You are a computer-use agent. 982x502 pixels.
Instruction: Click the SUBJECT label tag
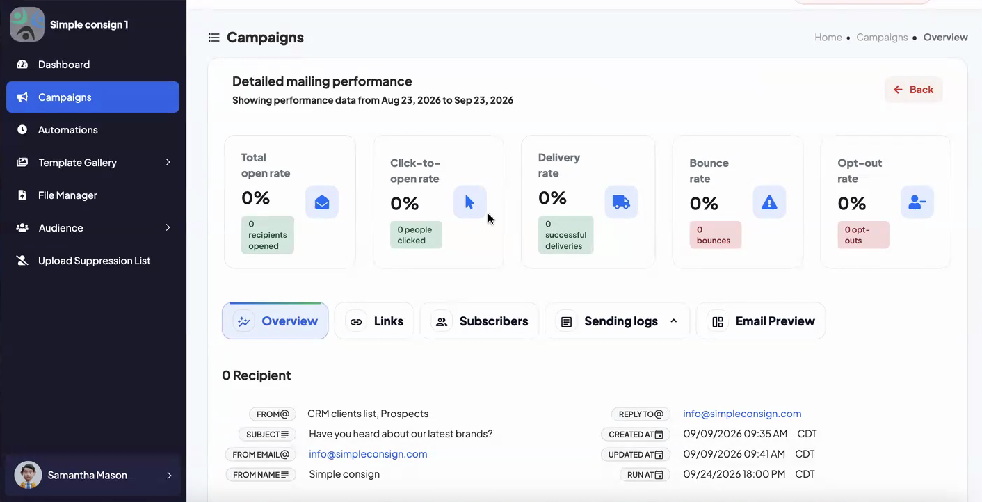click(x=268, y=435)
